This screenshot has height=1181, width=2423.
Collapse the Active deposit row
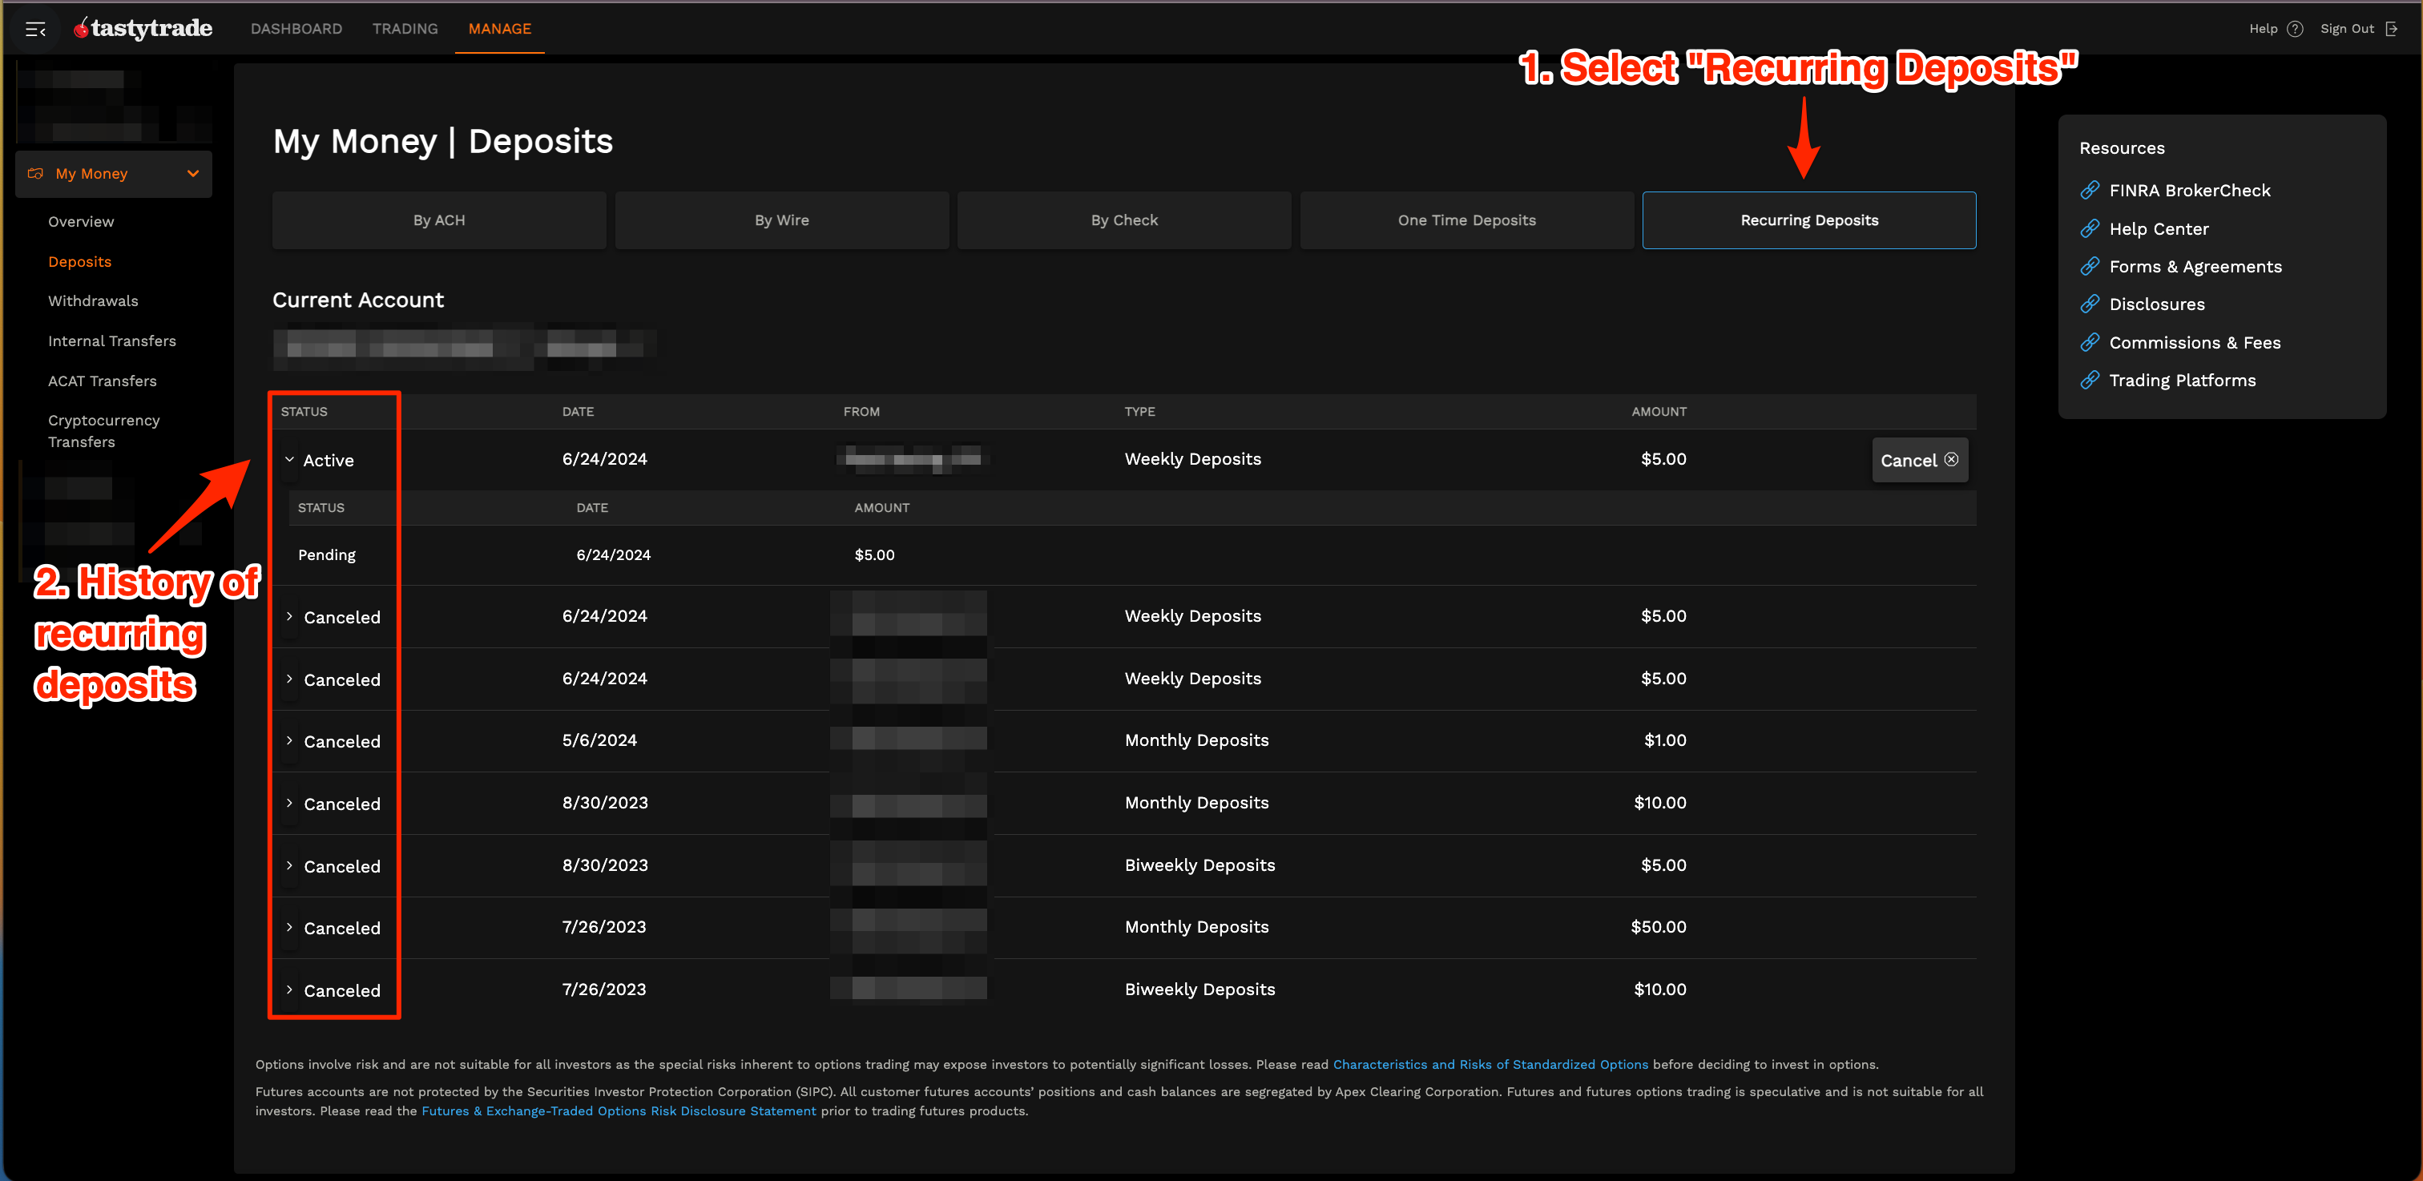[x=290, y=460]
